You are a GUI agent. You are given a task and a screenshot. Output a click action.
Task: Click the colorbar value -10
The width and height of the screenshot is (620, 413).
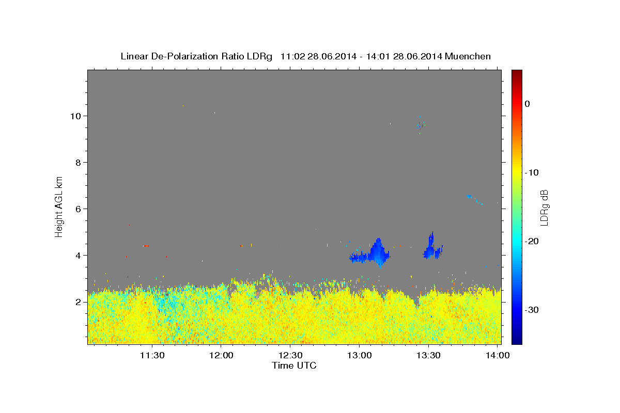click(532, 172)
